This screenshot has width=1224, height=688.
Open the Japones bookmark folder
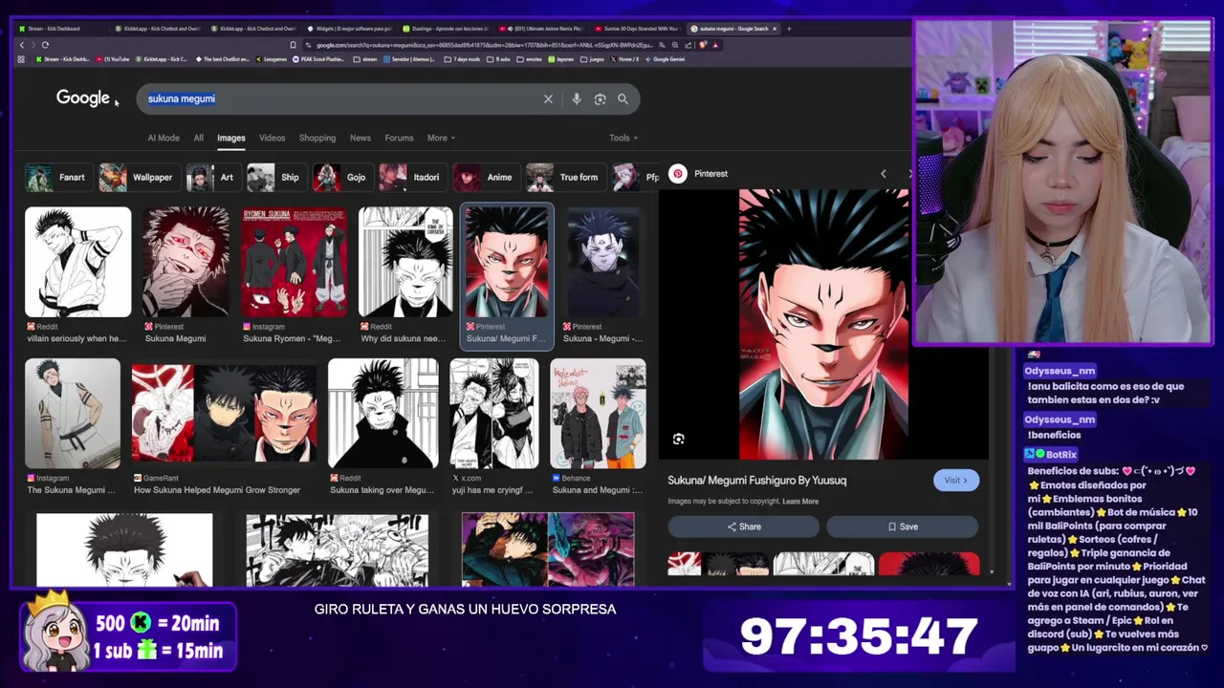pyautogui.click(x=561, y=59)
